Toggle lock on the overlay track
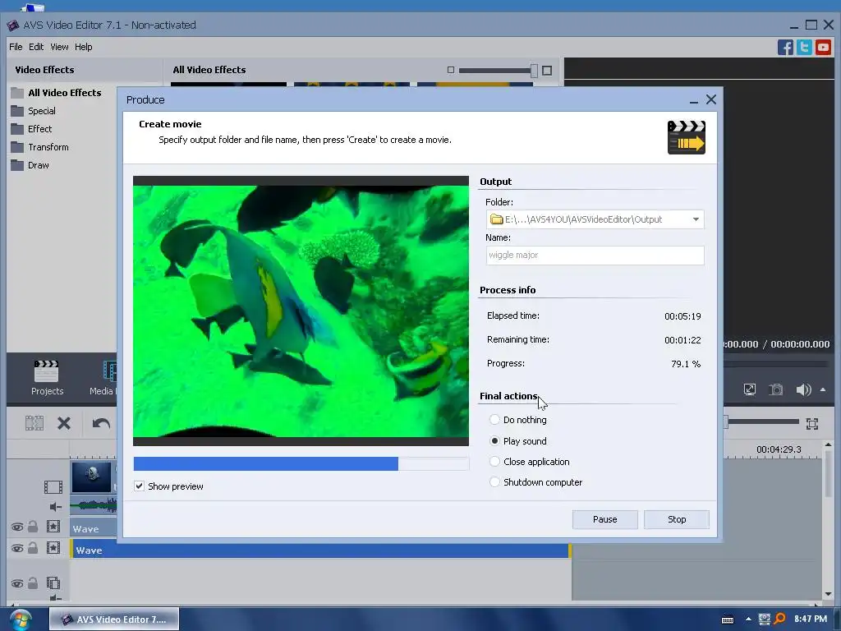Viewport: 841px width, 631px height. click(x=33, y=583)
